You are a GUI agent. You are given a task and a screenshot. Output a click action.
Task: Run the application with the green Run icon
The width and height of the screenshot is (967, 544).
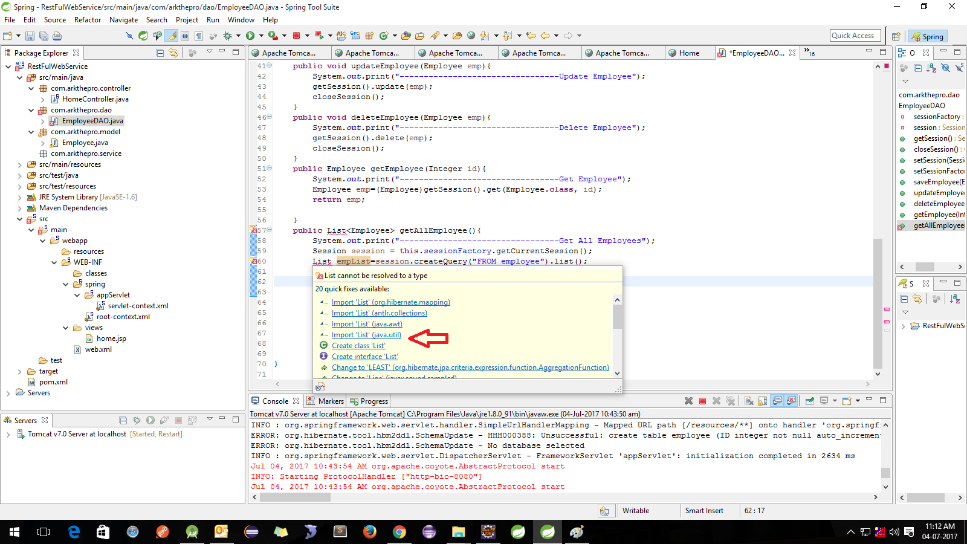pyautogui.click(x=250, y=36)
